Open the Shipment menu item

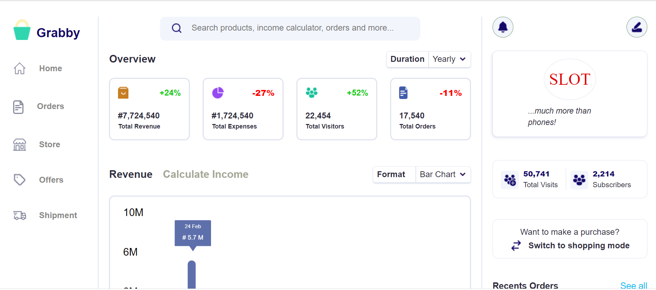pyautogui.click(x=58, y=215)
